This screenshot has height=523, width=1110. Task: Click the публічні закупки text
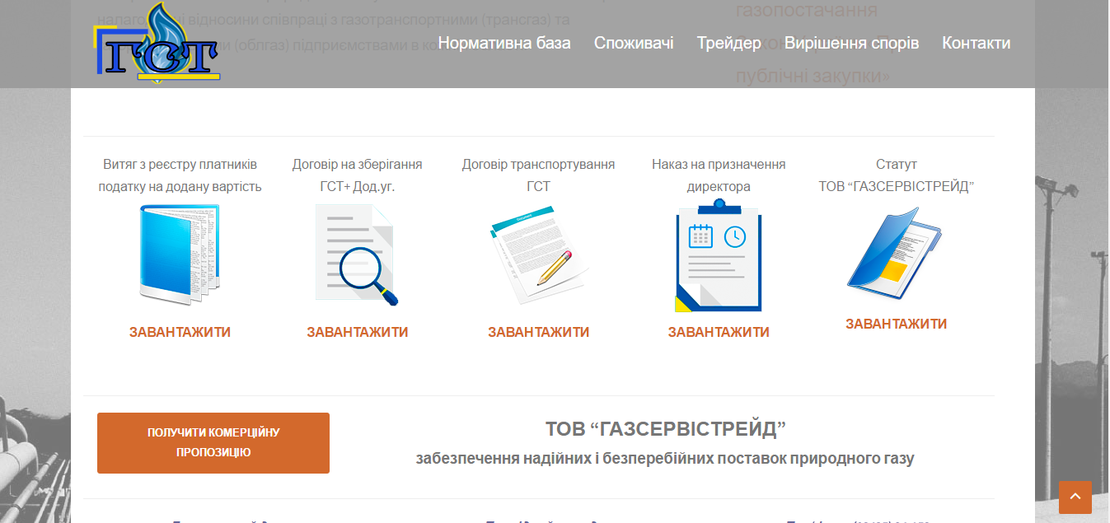click(x=813, y=76)
